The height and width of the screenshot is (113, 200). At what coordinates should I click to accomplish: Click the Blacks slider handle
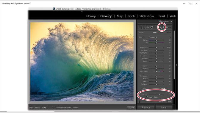(x=156, y=61)
